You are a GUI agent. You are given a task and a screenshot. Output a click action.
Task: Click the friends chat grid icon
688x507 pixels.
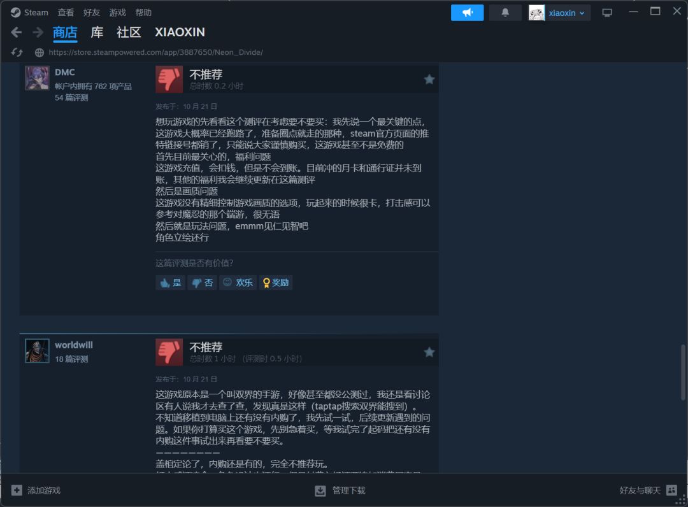point(671,490)
